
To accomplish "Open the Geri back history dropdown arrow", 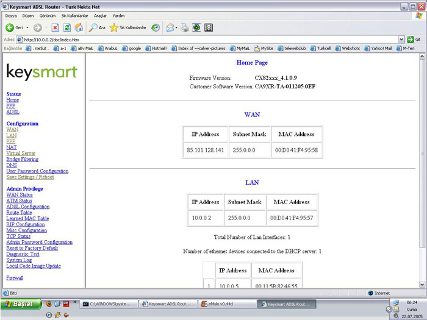I will point(27,27).
